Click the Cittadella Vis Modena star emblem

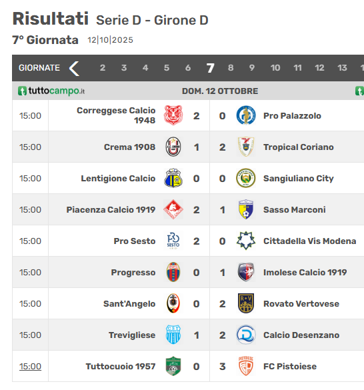point(246,241)
